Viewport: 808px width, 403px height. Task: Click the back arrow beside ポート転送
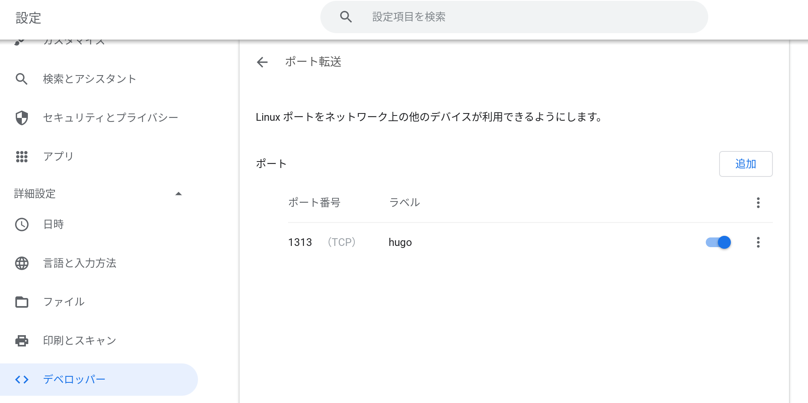pyautogui.click(x=262, y=62)
